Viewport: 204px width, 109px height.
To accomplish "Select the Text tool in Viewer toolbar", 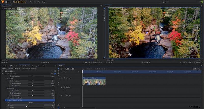I will (x=104, y=13).
